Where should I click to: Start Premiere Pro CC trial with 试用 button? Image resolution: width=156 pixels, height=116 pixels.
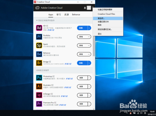[x=82, y=104]
